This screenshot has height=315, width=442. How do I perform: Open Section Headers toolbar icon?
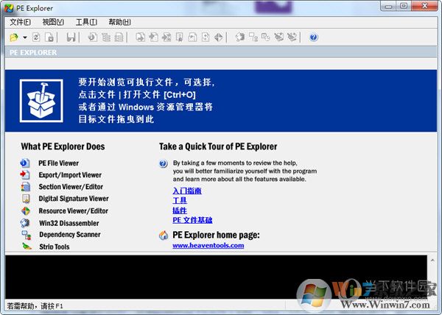[119, 37]
